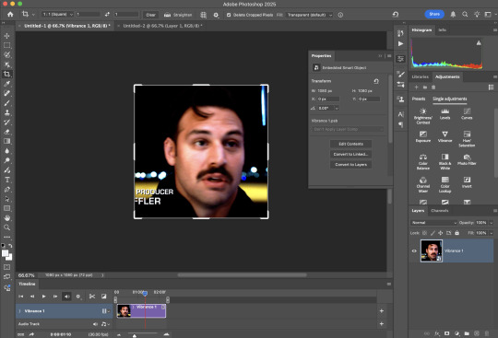This screenshot has height=338, width=498.
Task: Select the Gradient tool
Action: tap(6, 142)
